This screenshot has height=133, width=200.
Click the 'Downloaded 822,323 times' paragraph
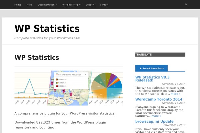(x=60, y=125)
